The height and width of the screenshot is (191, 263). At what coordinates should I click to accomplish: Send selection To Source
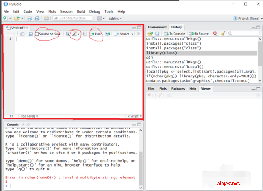[199, 34]
